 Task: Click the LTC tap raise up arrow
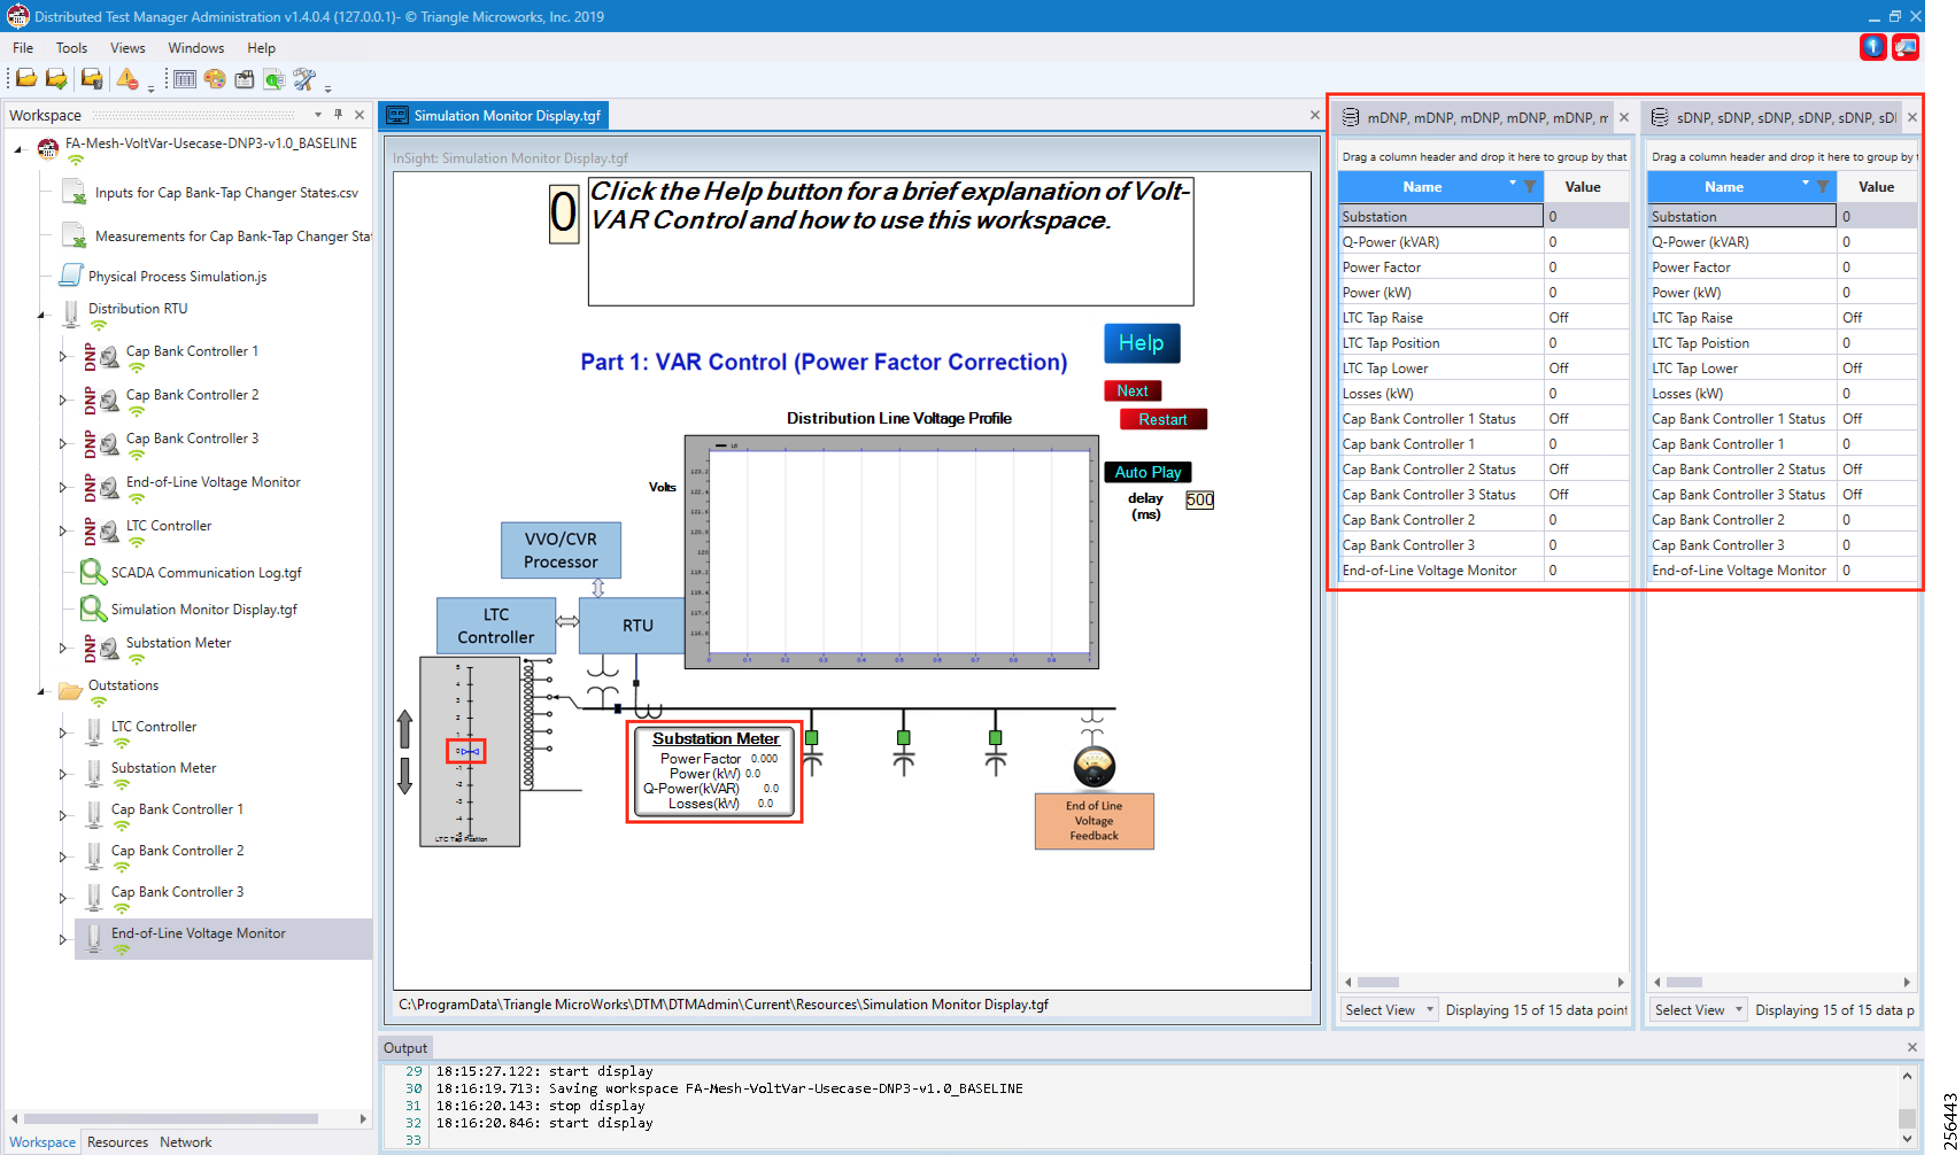(x=404, y=729)
